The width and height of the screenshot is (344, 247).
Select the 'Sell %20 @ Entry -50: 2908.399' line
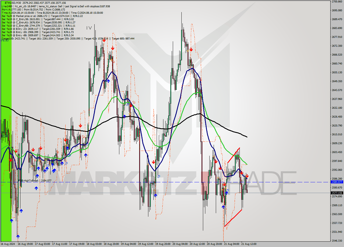[38, 32]
